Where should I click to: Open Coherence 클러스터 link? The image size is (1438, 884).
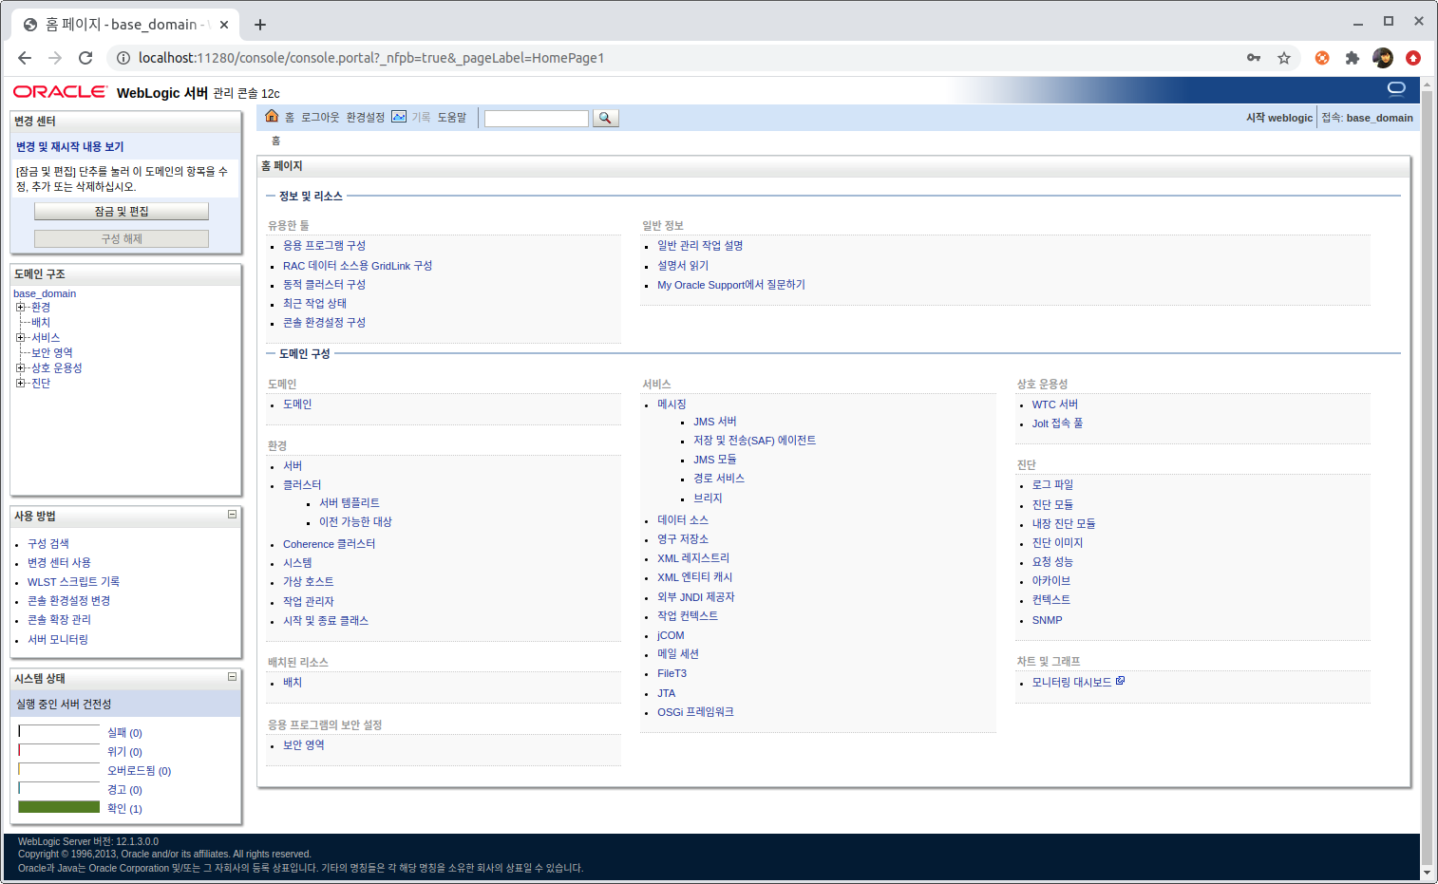(329, 544)
